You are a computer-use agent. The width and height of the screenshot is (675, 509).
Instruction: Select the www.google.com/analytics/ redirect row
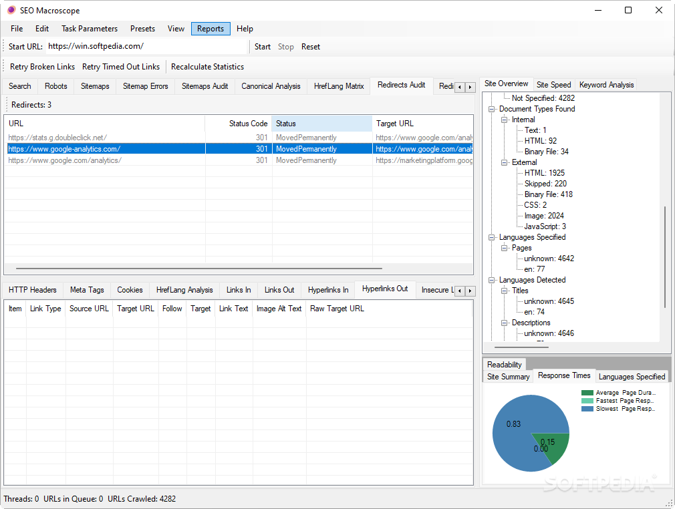coord(239,160)
